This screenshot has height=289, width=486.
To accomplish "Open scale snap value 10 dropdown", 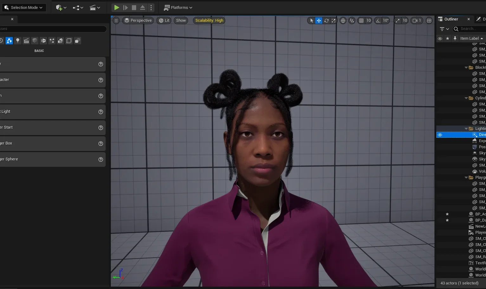I will click(405, 20).
